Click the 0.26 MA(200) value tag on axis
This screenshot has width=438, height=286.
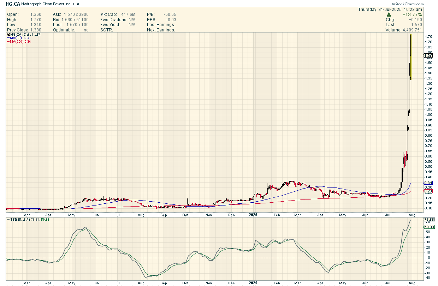(427, 191)
